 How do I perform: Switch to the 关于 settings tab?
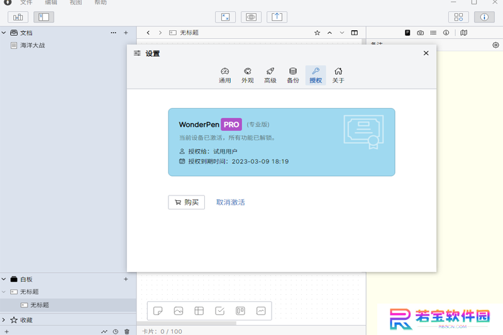click(x=338, y=75)
